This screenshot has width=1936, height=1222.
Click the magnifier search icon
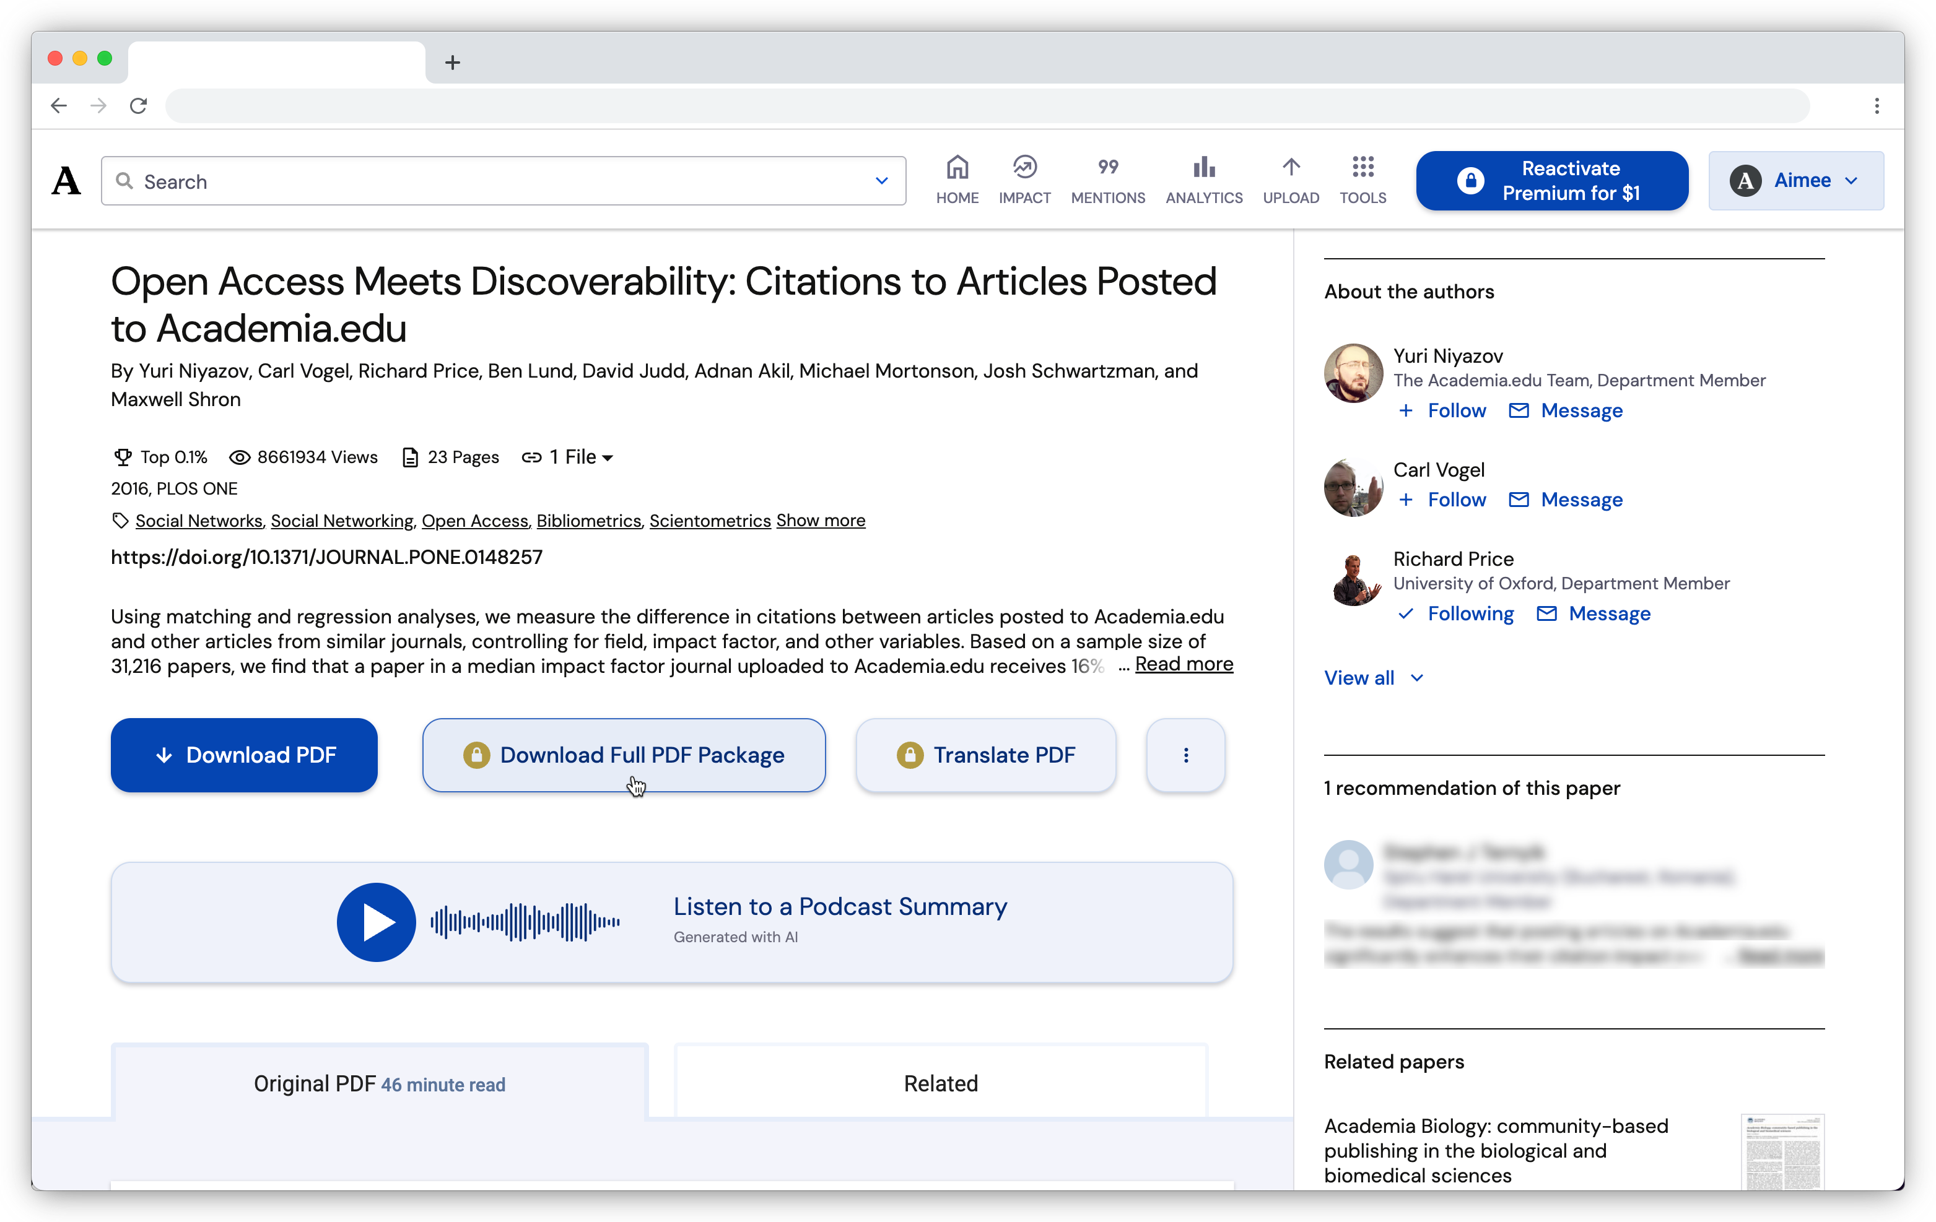124,181
